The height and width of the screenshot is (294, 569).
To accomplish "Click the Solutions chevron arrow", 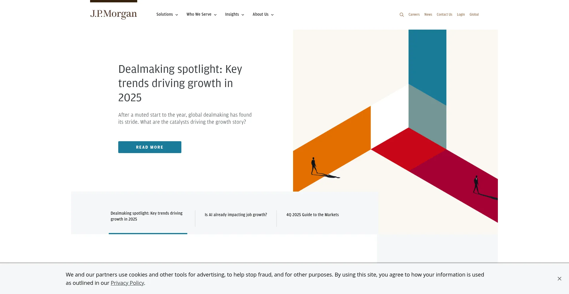I will pyautogui.click(x=177, y=15).
